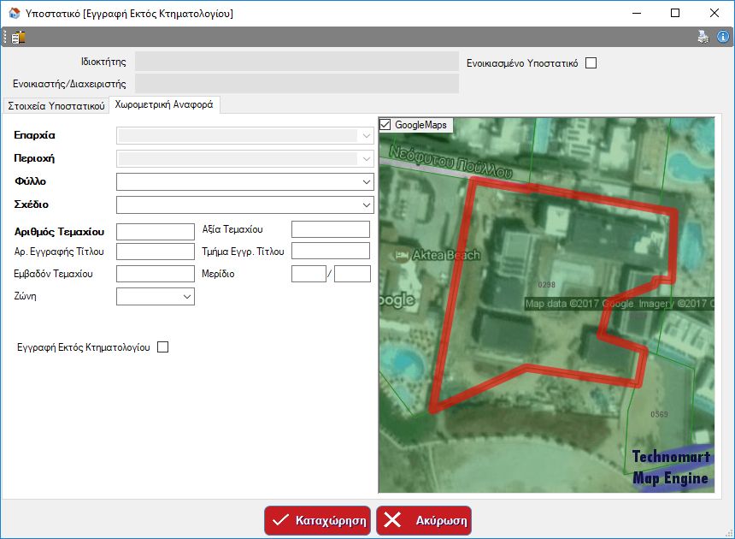Viewport: 735px width, 539px height.
Task: Uncheck the GoogleMaps checkbox
Action: click(385, 125)
